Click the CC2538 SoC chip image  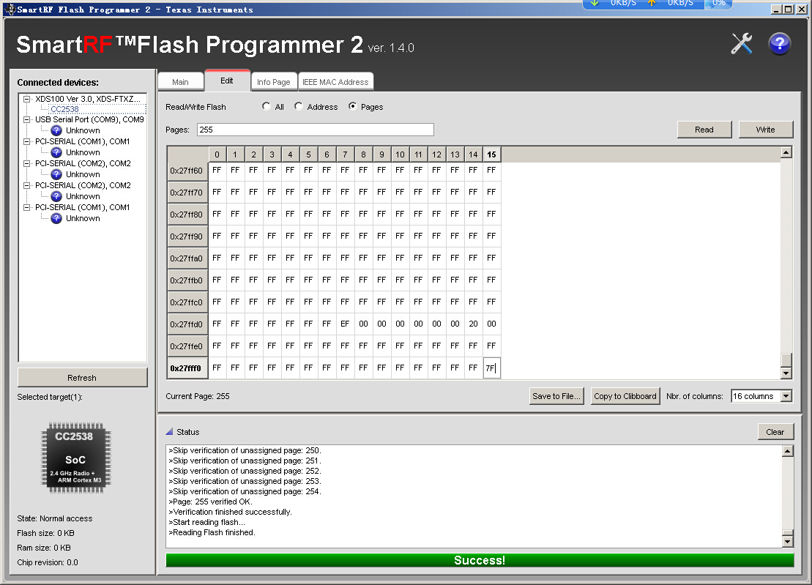(76, 458)
